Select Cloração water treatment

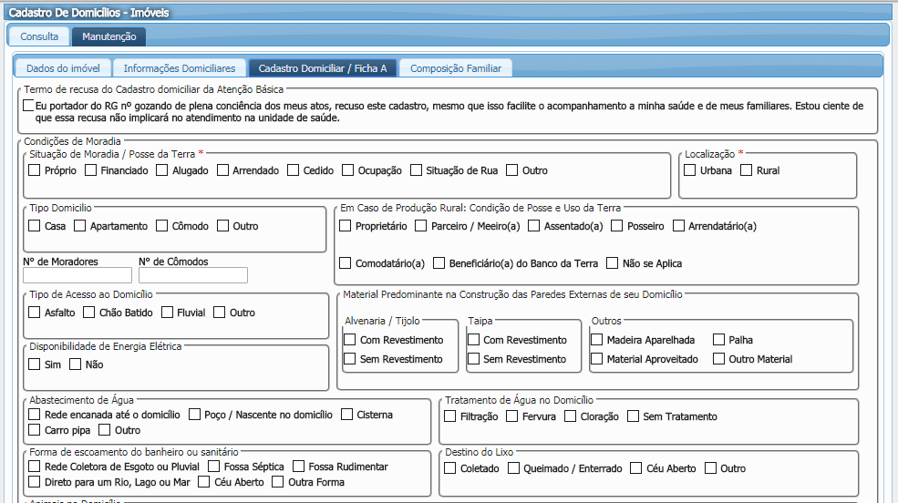coord(570,416)
